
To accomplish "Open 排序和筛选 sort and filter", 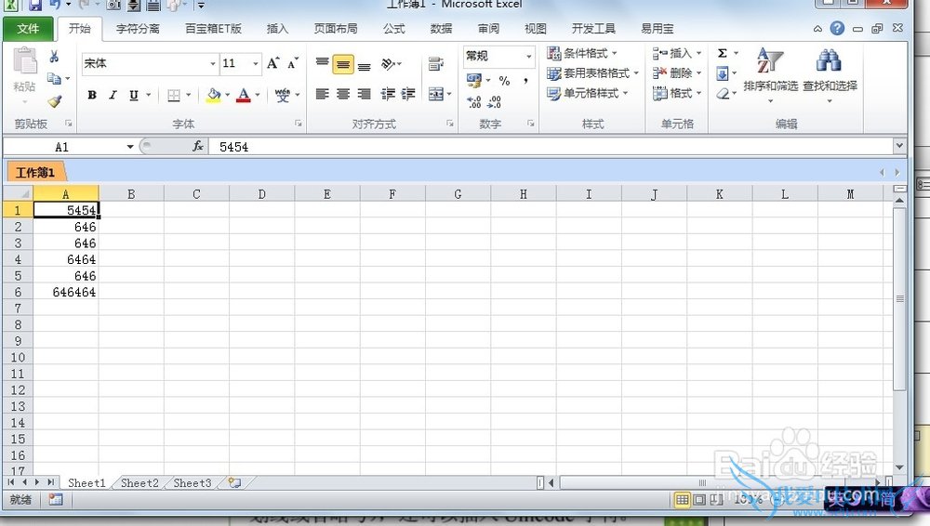I will pyautogui.click(x=770, y=74).
